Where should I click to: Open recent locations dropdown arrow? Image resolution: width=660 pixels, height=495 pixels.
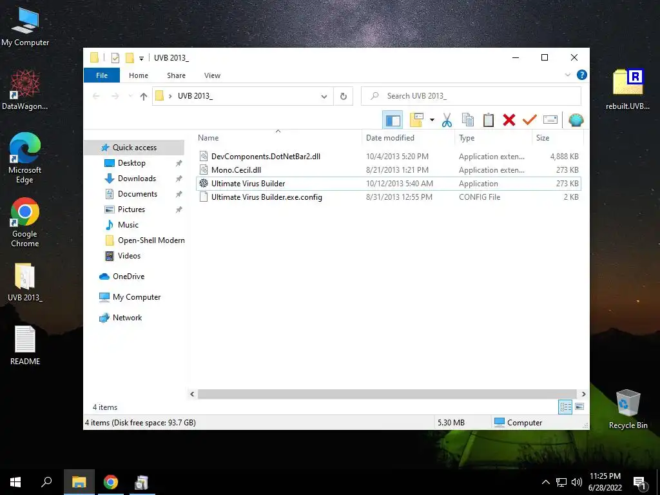click(x=130, y=97)
